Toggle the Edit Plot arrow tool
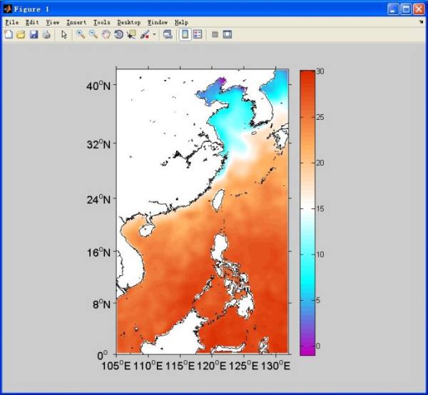428x395 pixels. (x=63, y=34)
